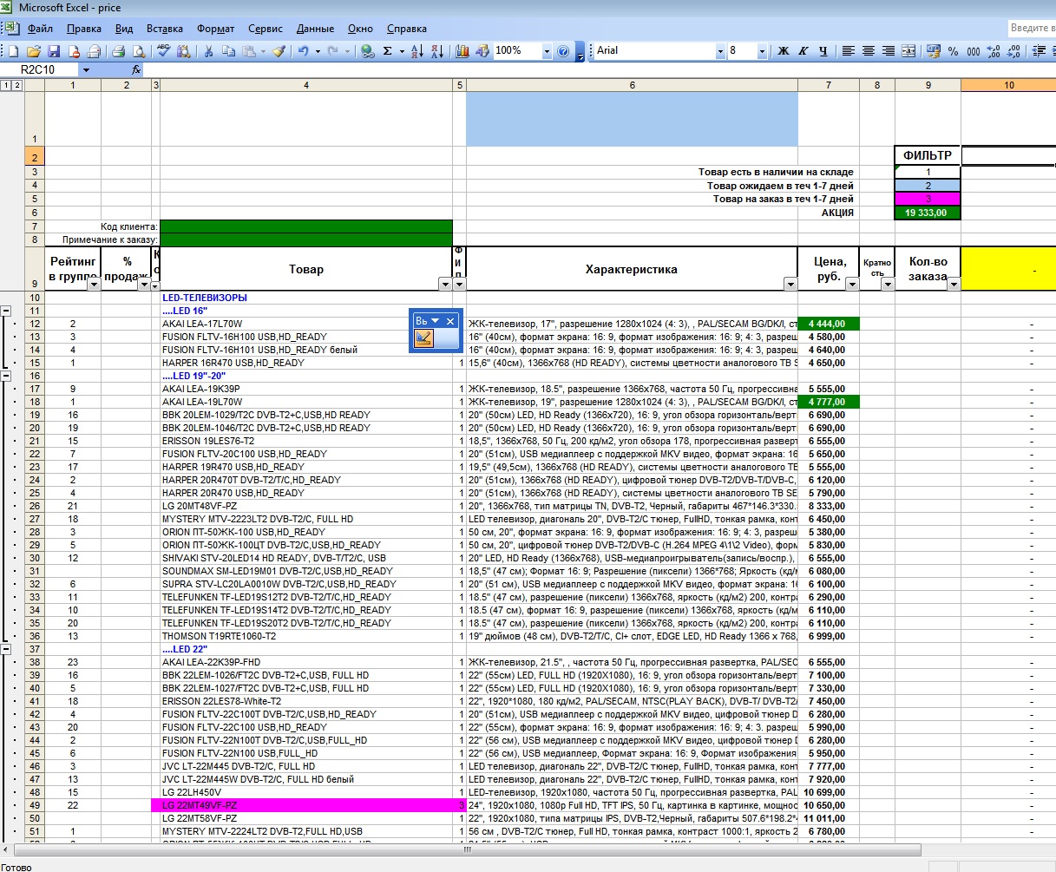This screenshot has width=1056, height=872.
Task: Cut the selection with the scissors icon
Action: click(x=208, y=51)
